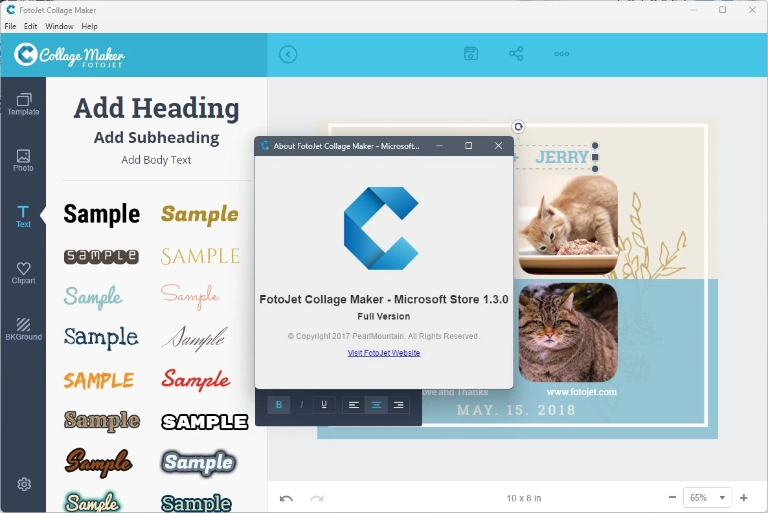Screen dimensions: 768x513
Task: Pick the gold italic Sample text style
Action: pos(200,214)
